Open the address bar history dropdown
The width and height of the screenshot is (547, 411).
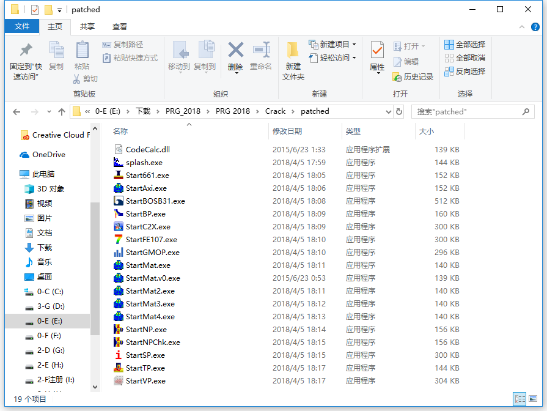coord(389,112)
